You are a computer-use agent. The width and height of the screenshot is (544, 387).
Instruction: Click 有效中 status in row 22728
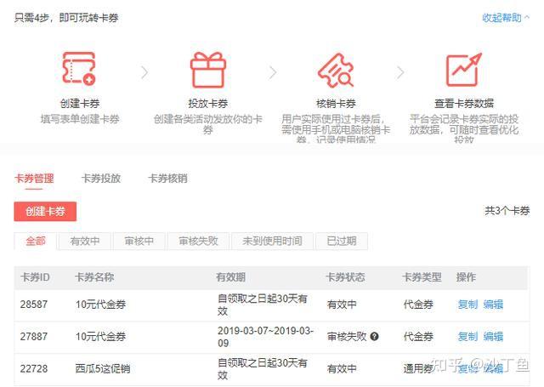pyautogui.click(x=342, y=368)
